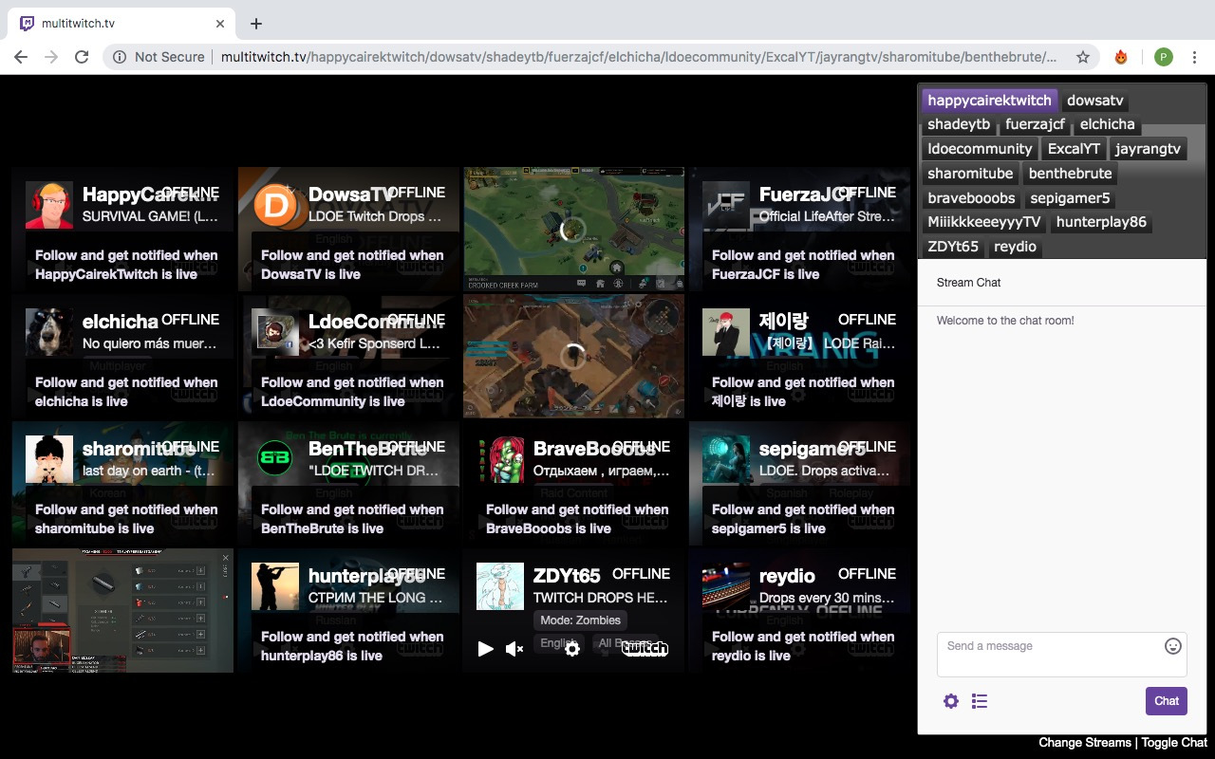This screenshot has height=759, width=1215.
Task: Select the sharomitube chat tab
Action: pyautogui.click(x=970, y=174)
